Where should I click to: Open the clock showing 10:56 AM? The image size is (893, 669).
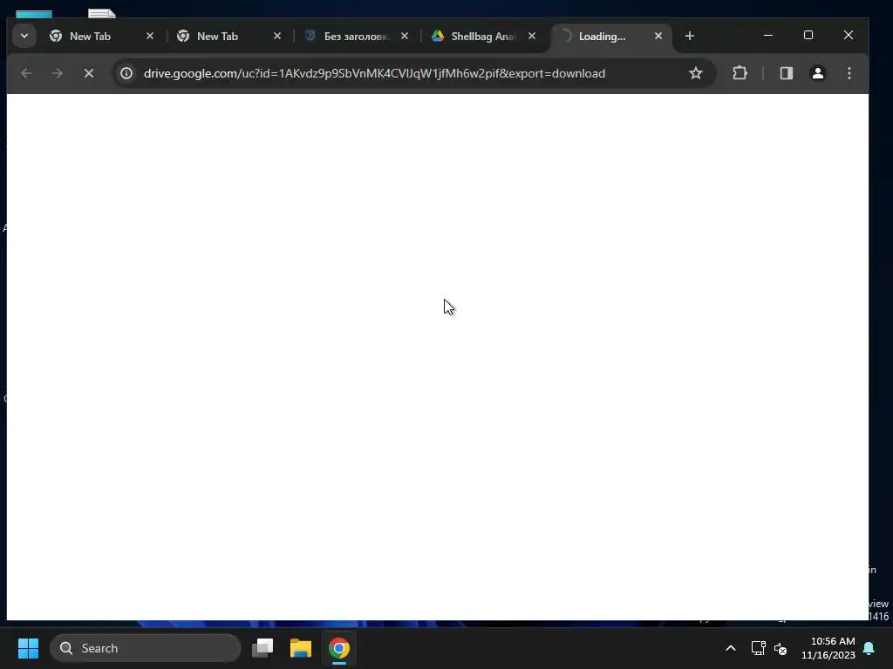[828, 648]
